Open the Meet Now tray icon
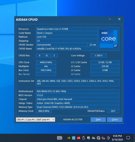The image size is (135, 142). click(x=108, y=138)
